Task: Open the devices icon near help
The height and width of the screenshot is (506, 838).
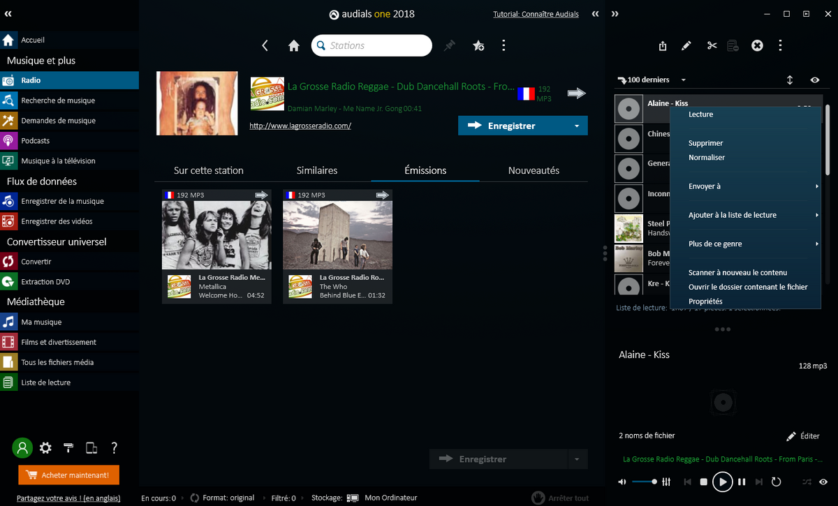Action: coord(91,448)
